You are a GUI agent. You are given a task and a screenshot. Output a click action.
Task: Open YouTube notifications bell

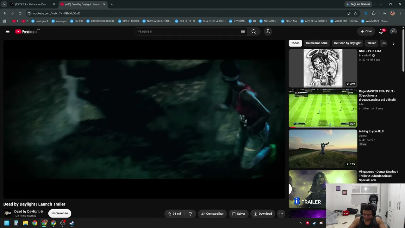[381, 31]
